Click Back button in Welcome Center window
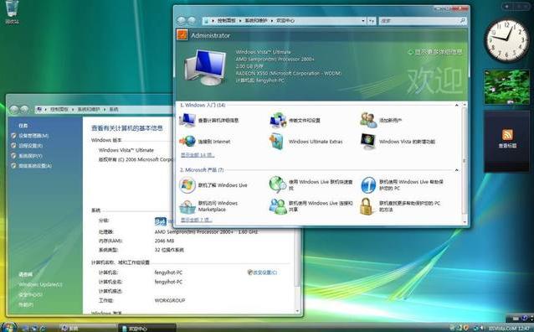 pyautogui.click(x=182, y=20)
